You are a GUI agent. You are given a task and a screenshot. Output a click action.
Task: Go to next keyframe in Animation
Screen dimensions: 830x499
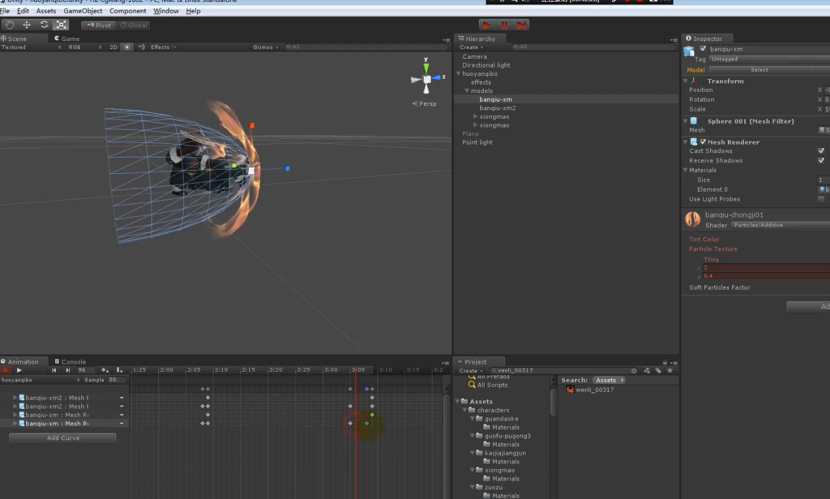click(x=67, y=370)
